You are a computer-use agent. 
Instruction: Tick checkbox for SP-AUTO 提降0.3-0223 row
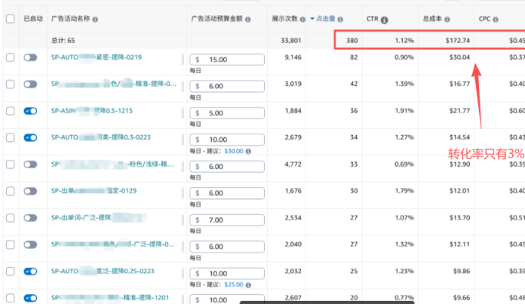click(11, 137)
